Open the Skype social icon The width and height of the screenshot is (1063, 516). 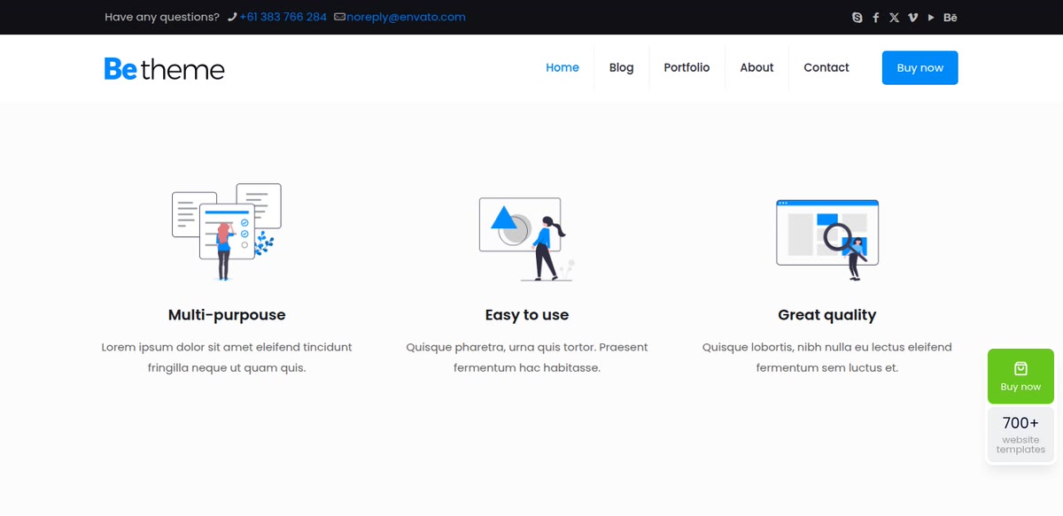857,18
